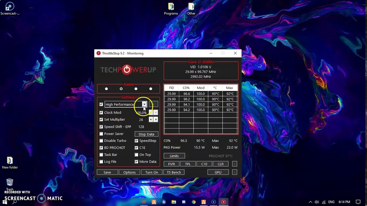Viewport: 367px width, 206px height.
Task: Click the FID column header
Action: (171, 88)
